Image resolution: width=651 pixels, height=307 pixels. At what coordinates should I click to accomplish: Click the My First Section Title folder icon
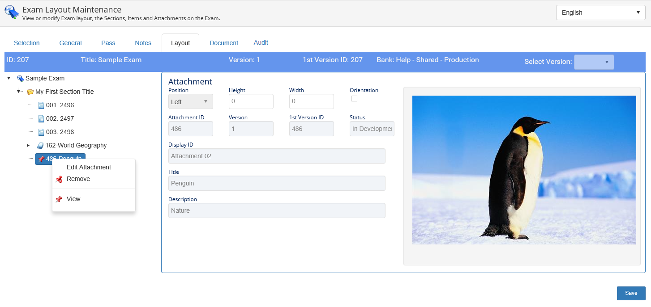coord(30,92)
